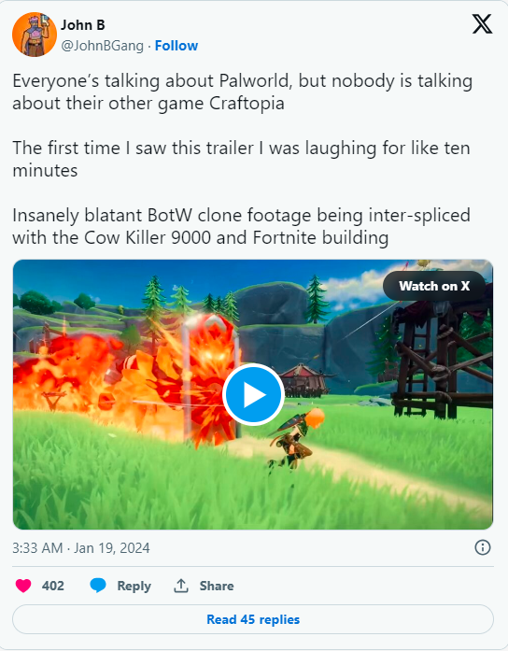Follow the JohnBGang account

click(x=176, y=46)
